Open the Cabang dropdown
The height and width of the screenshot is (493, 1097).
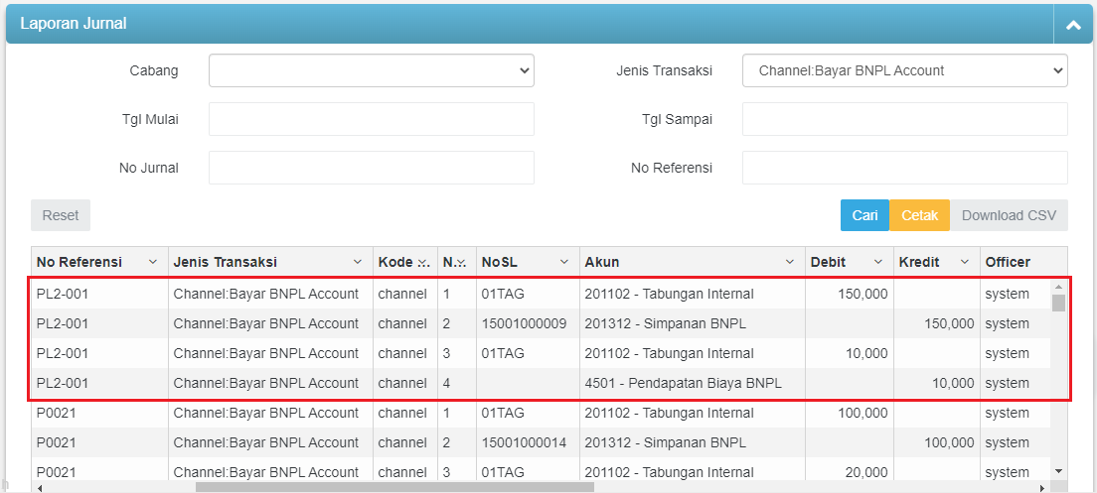(371, 70)
